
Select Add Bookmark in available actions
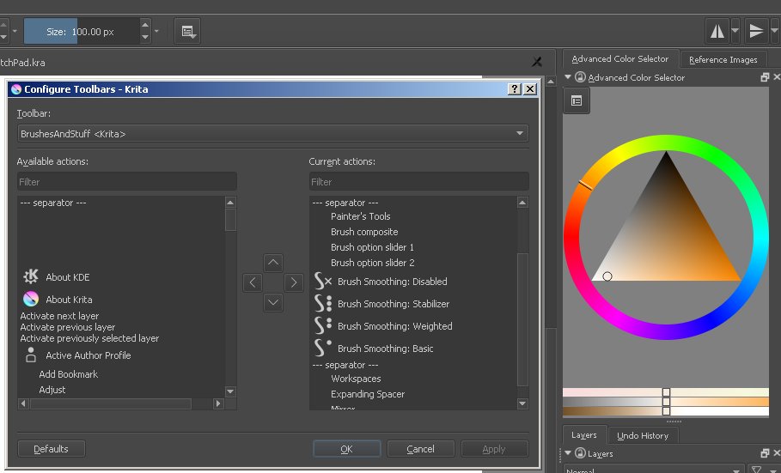pos(68,374)
